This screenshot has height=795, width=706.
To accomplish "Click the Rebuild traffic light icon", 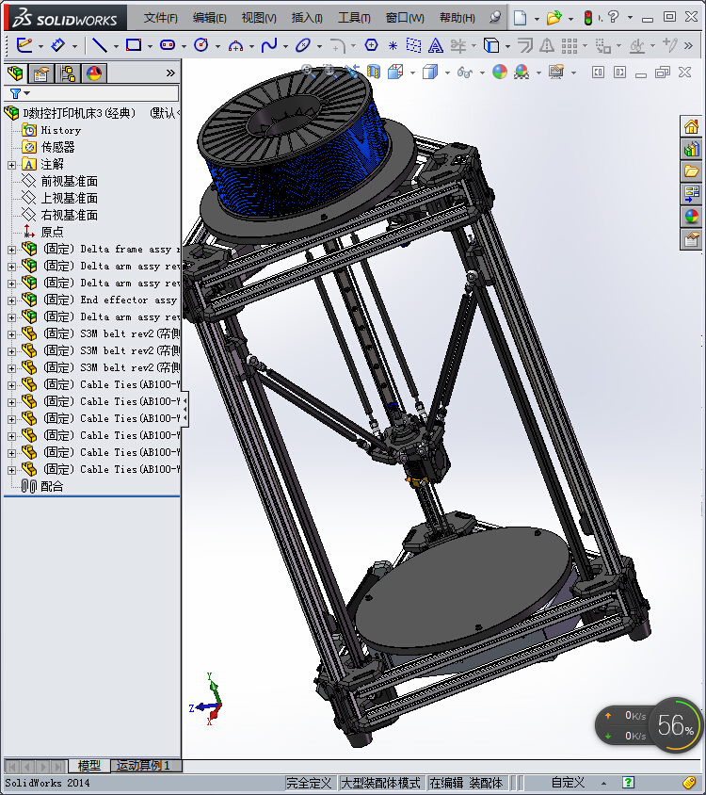I will 588,18.
